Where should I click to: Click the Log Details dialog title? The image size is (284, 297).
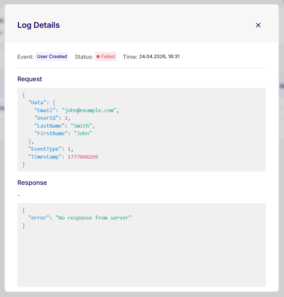(x=38, y=25)
